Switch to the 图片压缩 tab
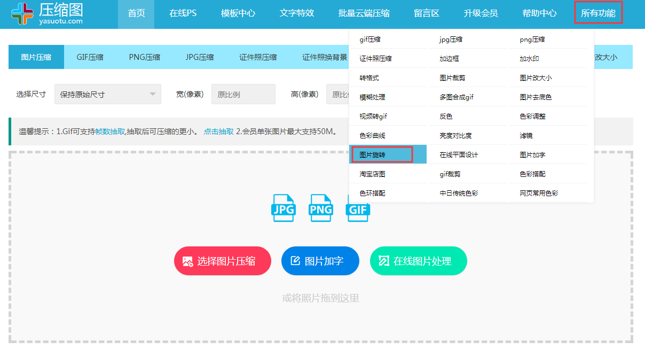 (x=36, y=57)
